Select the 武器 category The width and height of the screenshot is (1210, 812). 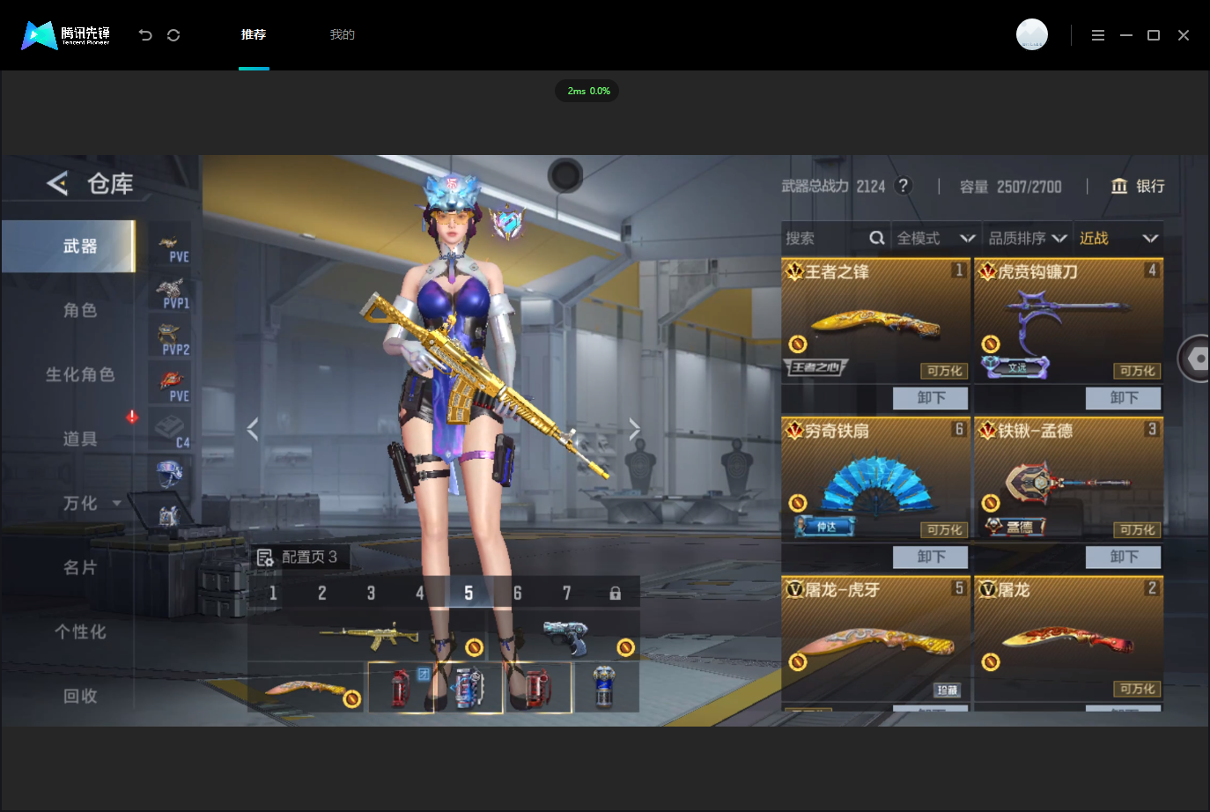69,247
